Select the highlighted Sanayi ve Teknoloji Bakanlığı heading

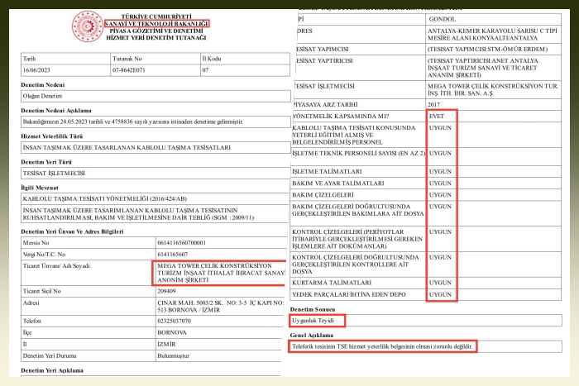[156, 24]
